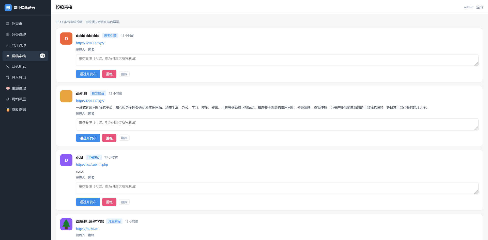Click the blue 网 logo icon
This screenshot has width=488, height=240.
8,8
